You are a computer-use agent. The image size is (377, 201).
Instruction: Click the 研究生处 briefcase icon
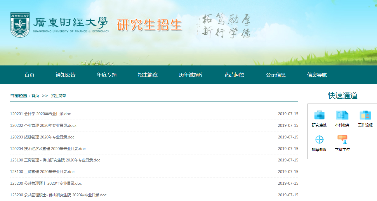pyautogui.click(x=319, y=115)
